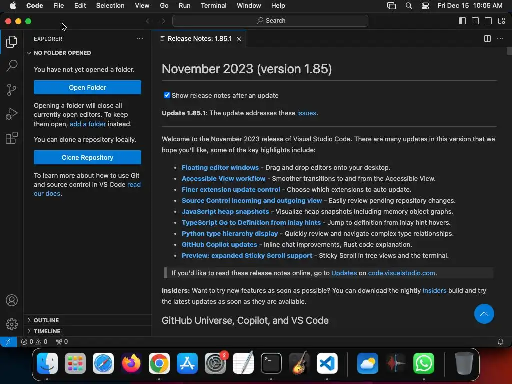
Task: Click the Clone Repository button
Action: point(87,157)
